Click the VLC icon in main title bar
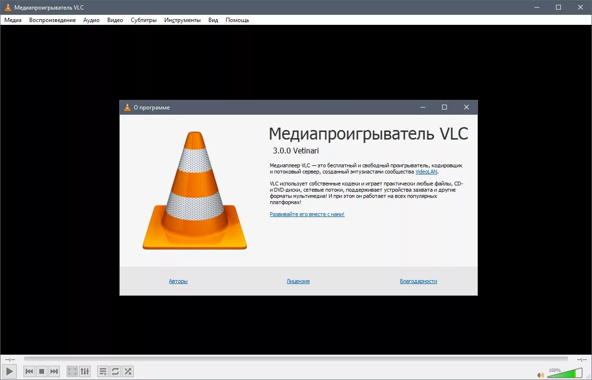 (x=8, y=7)
